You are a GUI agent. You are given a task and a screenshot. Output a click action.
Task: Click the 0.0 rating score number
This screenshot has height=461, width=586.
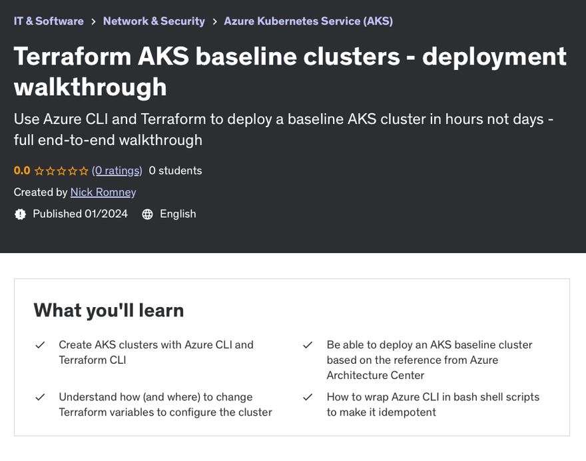22,171
